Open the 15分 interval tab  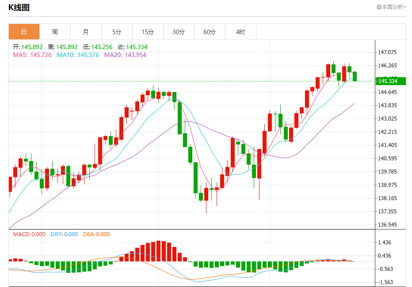coord(148,32)
